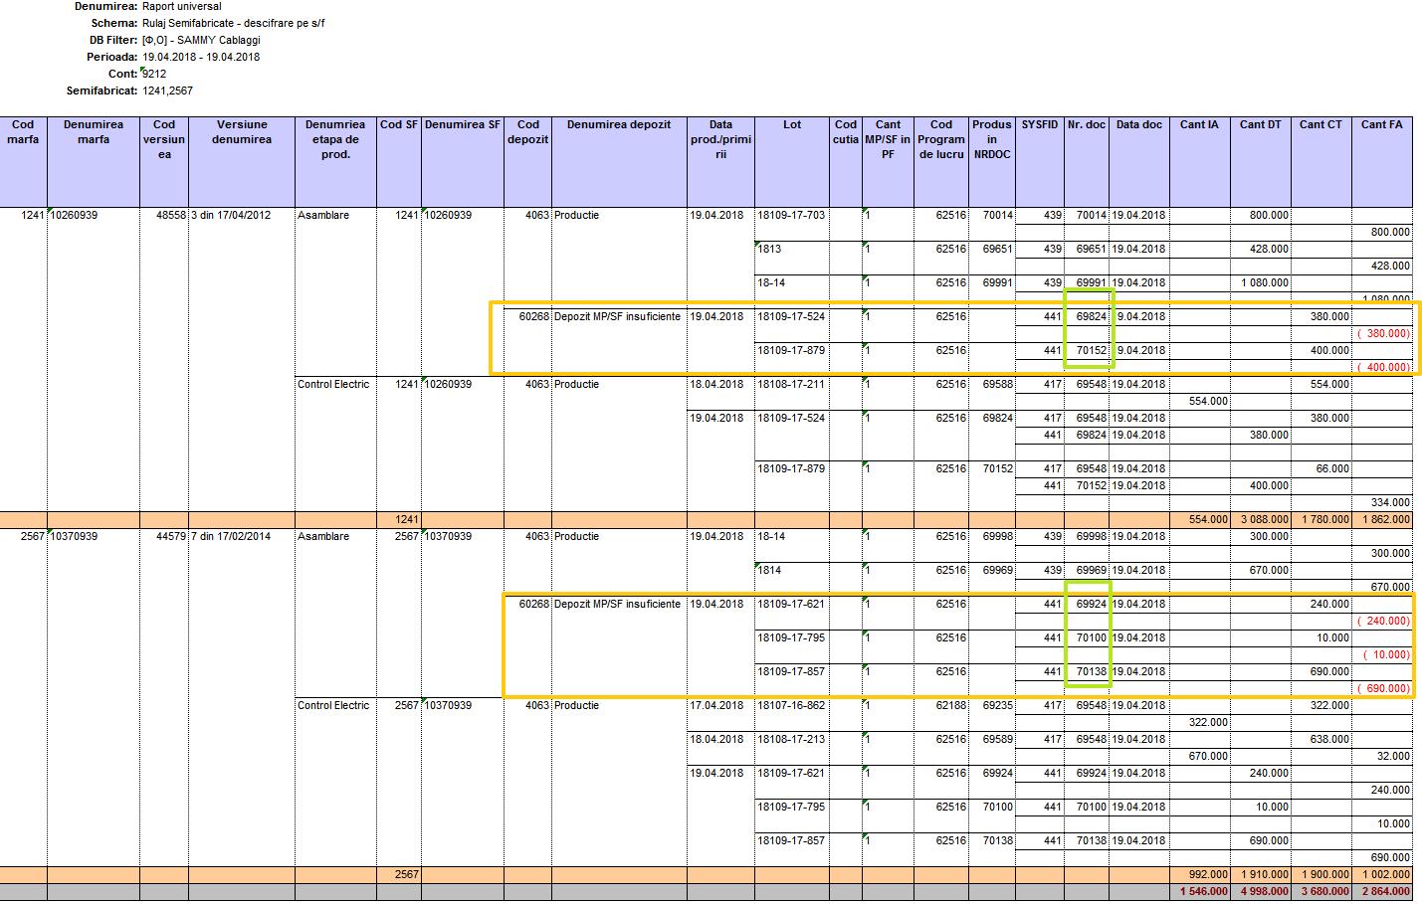Click lot cell "18108-17-211"
The width and height of the screenshot is (1422, 904).
(791, 384)
